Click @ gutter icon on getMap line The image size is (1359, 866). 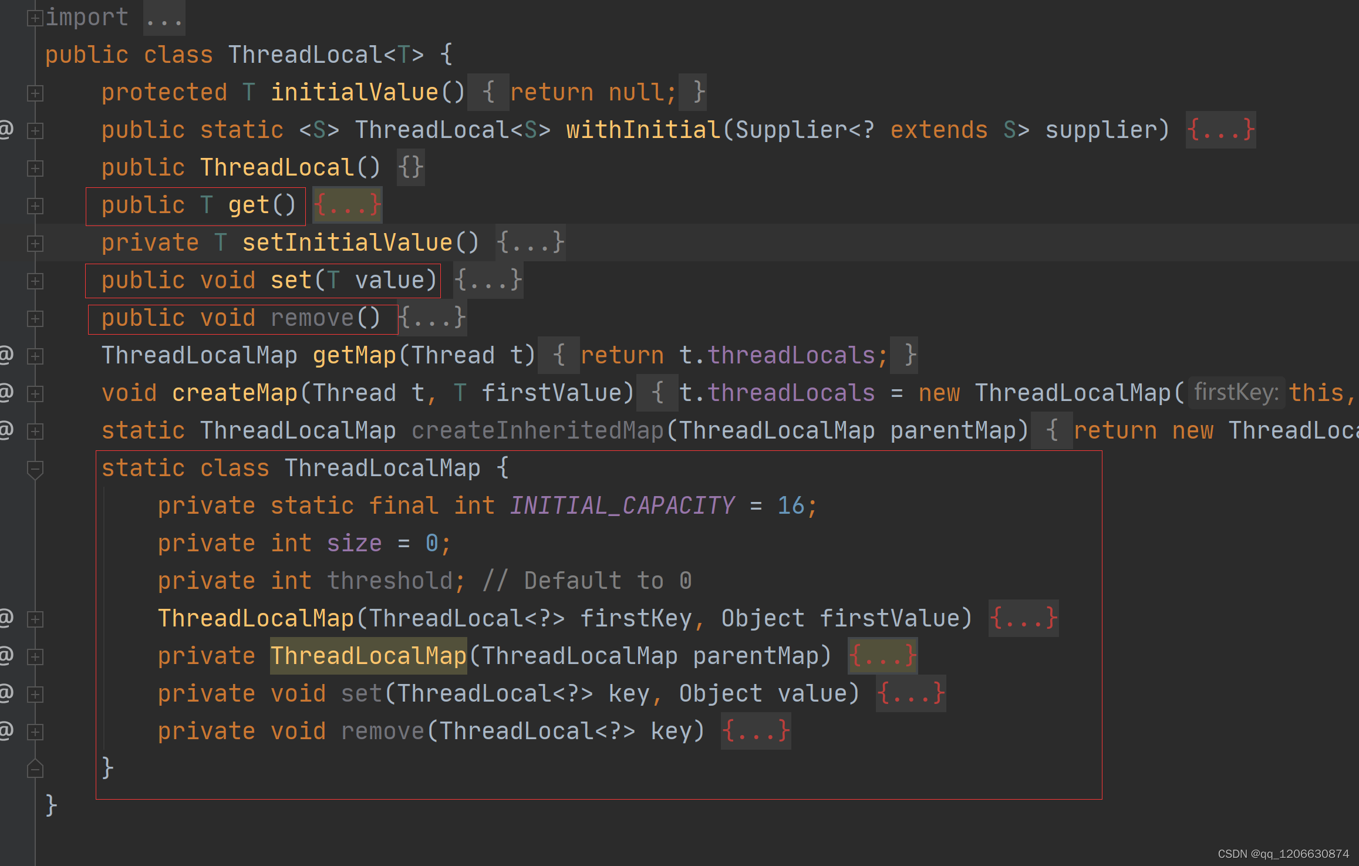point(6,354)
